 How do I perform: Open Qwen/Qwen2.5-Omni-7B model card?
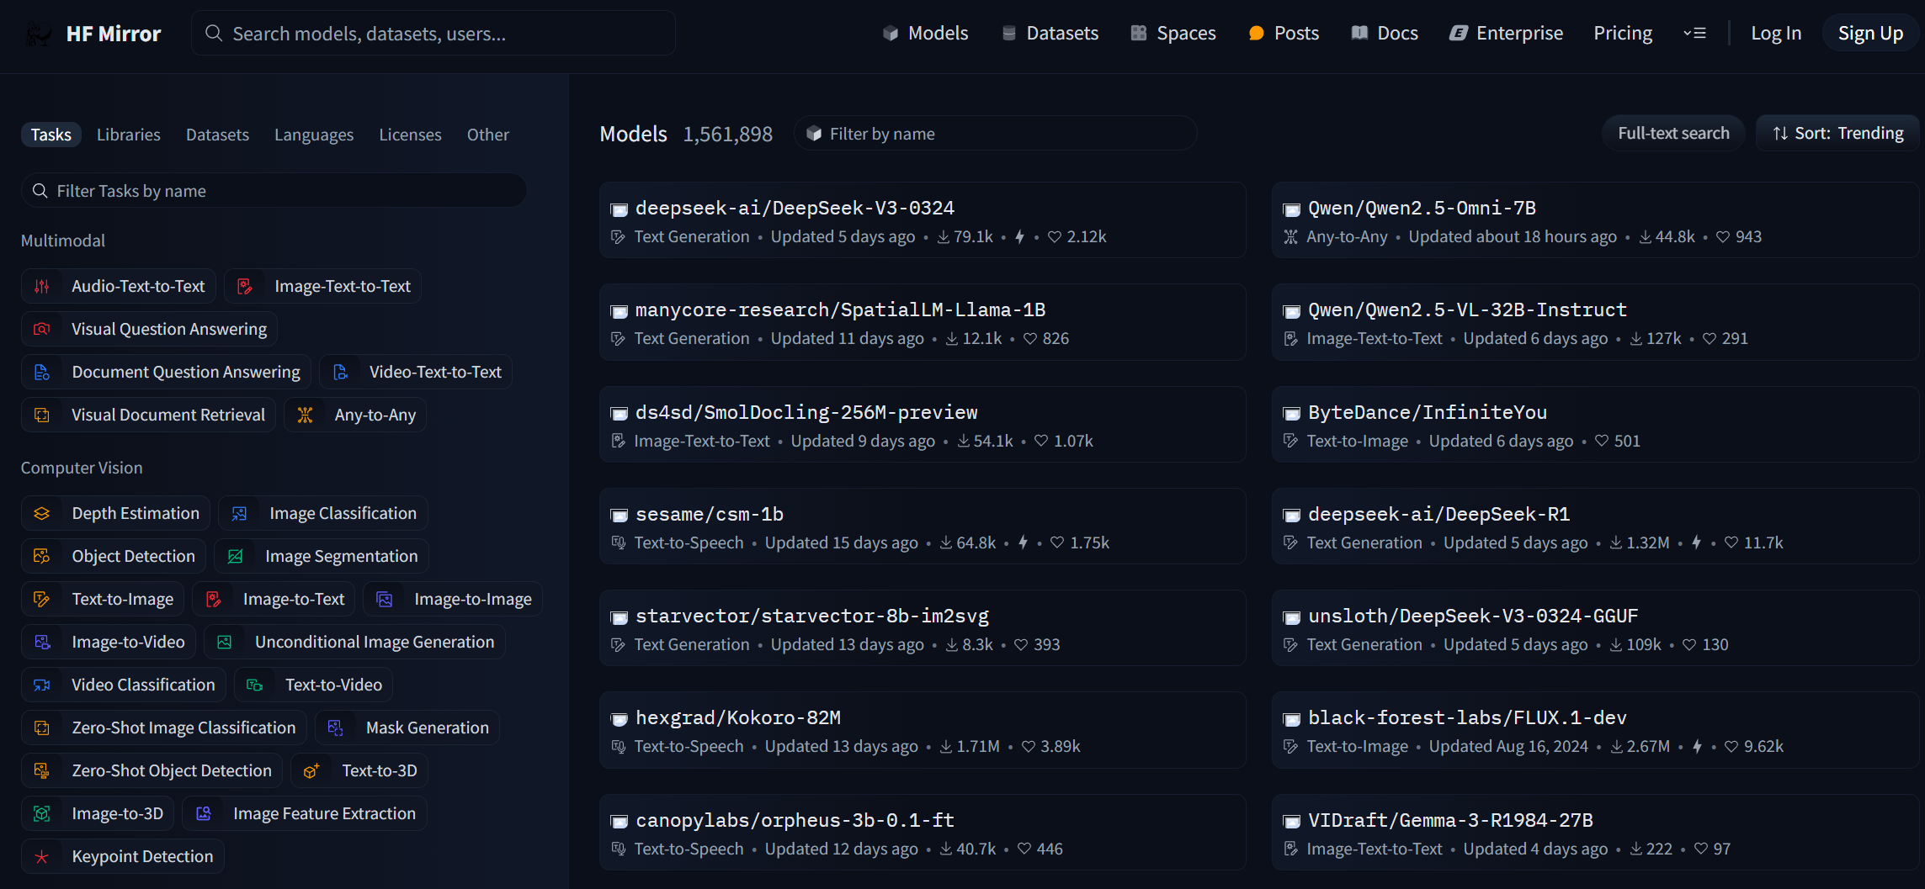tap(1595, 220)
